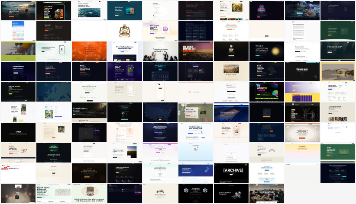The height and width of the screenshot is (204, 356).
Task: Select the moon astronaut artwork thumbnail
Action: [302, 11]
